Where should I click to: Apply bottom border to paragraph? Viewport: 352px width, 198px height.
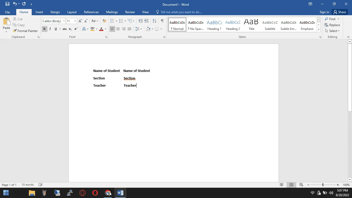pos(157,29)
